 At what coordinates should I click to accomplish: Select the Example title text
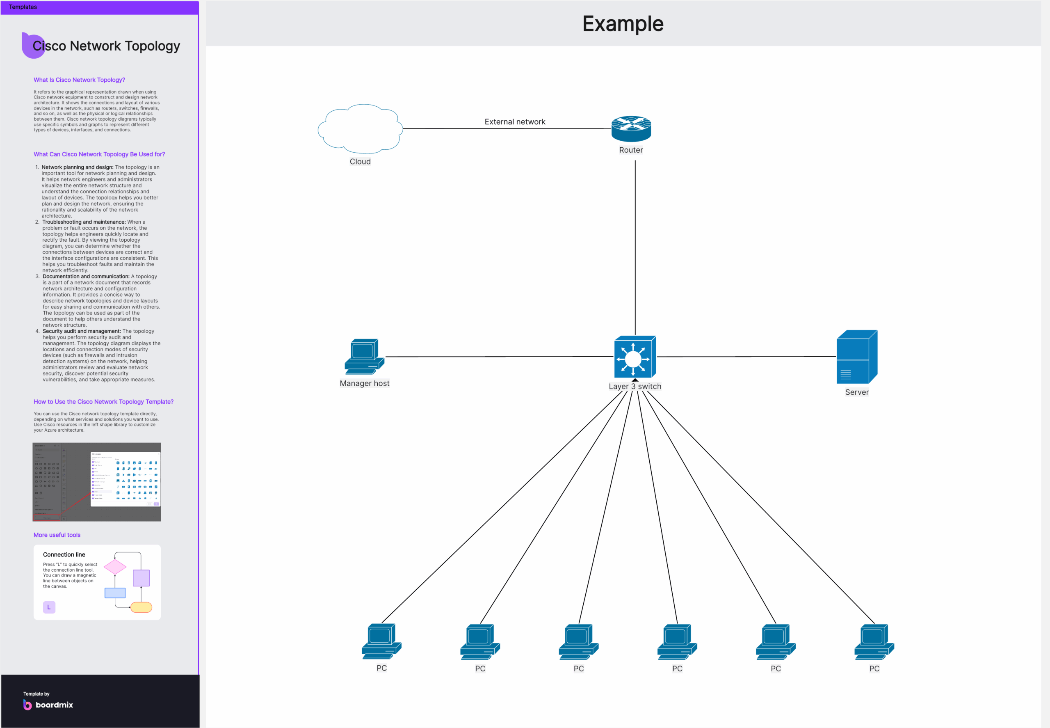[x=623, y=24]
